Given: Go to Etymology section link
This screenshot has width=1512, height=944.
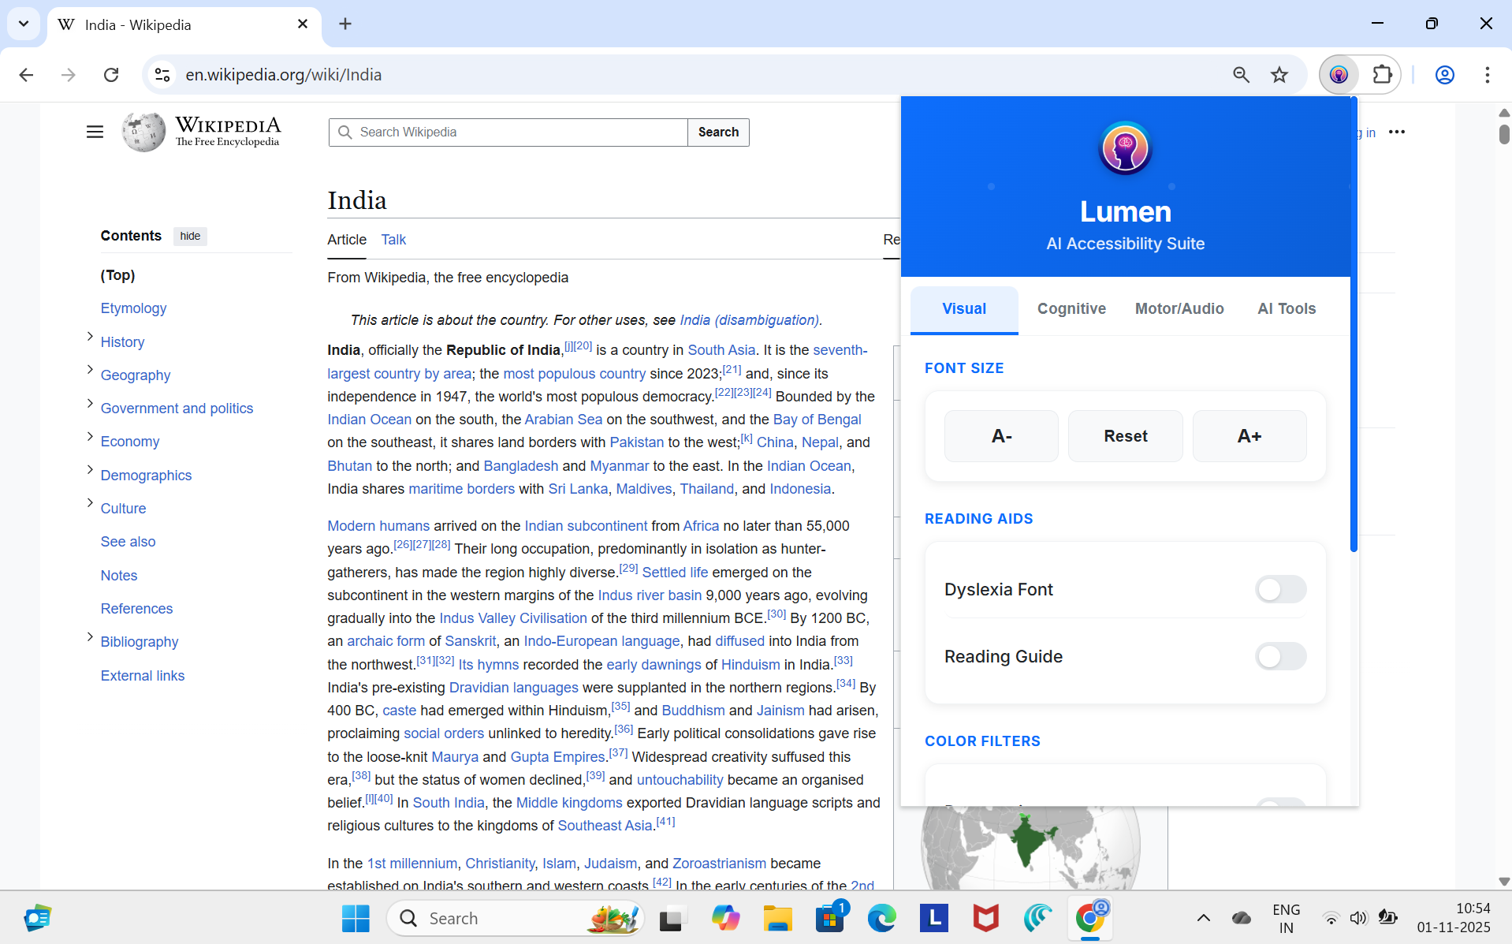Looking at the screenshot, I should click(133, 308).
